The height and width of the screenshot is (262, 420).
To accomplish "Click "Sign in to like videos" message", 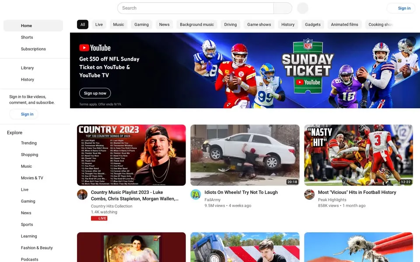I will 32,100.
